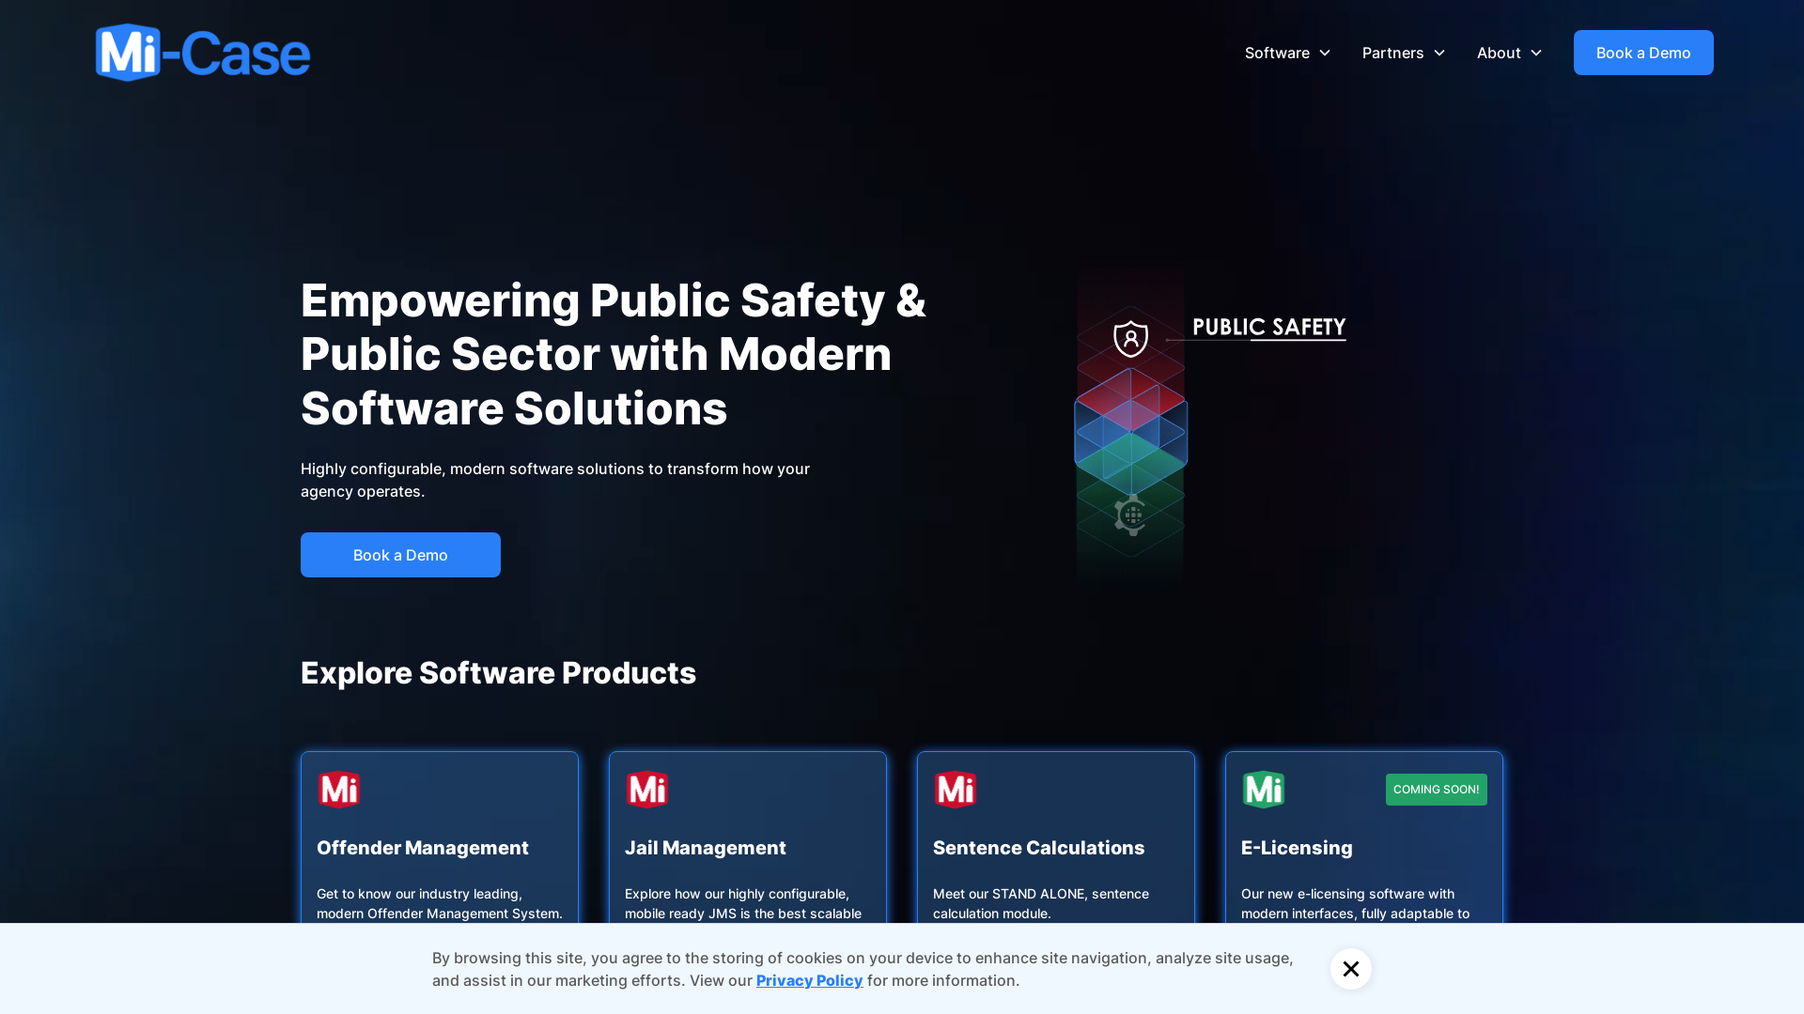Click the Sentence Calculations Mi icon
1804x1014 pixels.
(x=956, y=789)
